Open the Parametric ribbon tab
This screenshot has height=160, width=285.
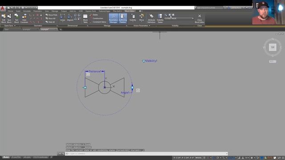[37, 11]
